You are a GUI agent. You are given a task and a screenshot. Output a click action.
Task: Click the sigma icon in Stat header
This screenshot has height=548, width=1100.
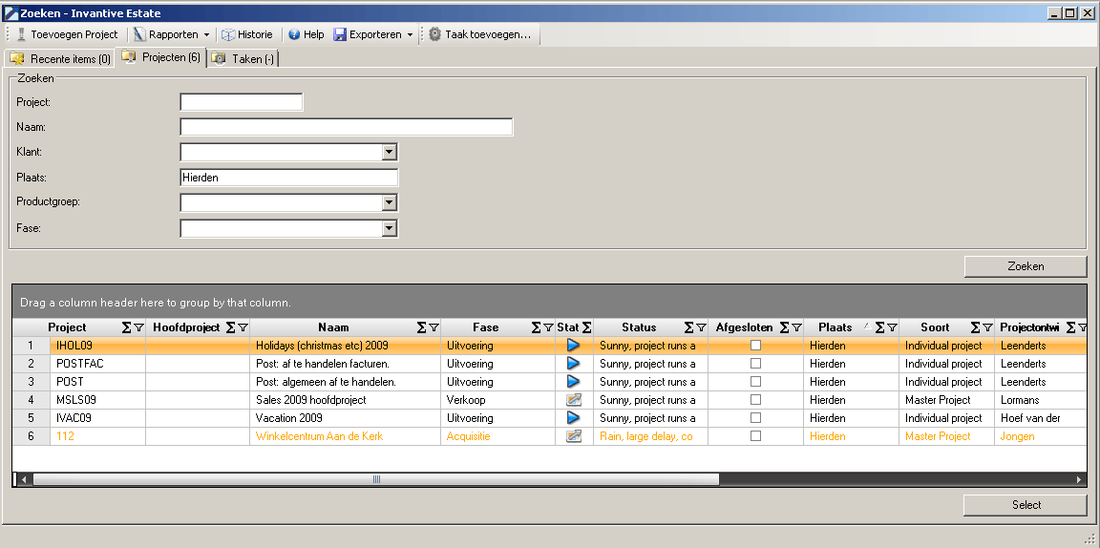586,327
